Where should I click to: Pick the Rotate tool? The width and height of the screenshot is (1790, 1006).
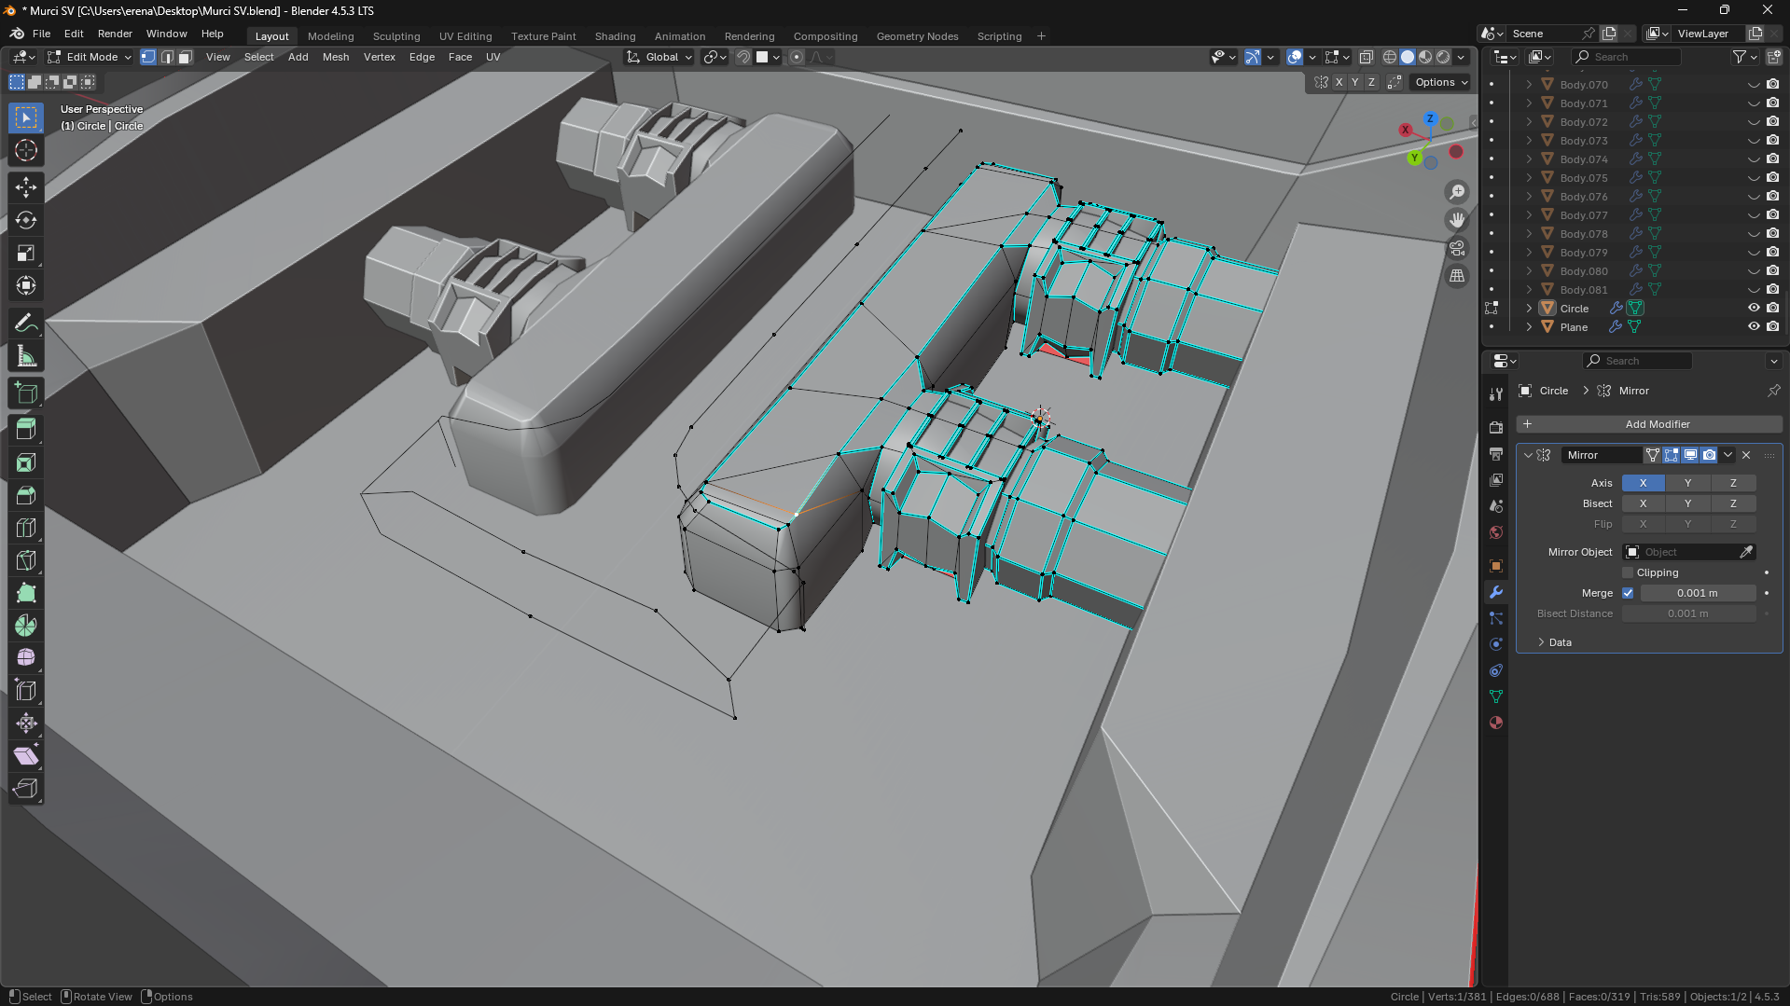coord(26,220)
